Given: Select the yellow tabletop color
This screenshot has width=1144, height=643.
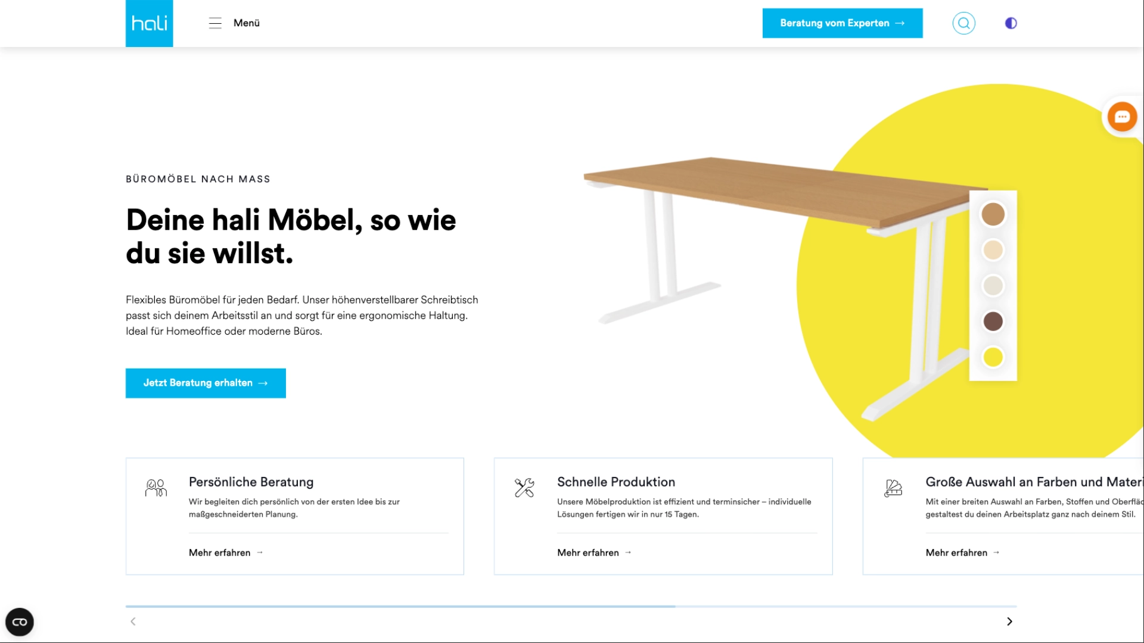Looking at the screenshot, I should (993, 357).
